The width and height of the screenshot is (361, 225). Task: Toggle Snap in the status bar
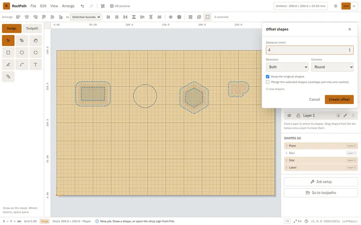(44, 221)
